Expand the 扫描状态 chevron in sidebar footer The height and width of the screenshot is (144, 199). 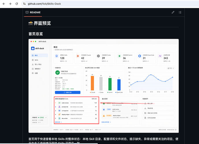46,117
